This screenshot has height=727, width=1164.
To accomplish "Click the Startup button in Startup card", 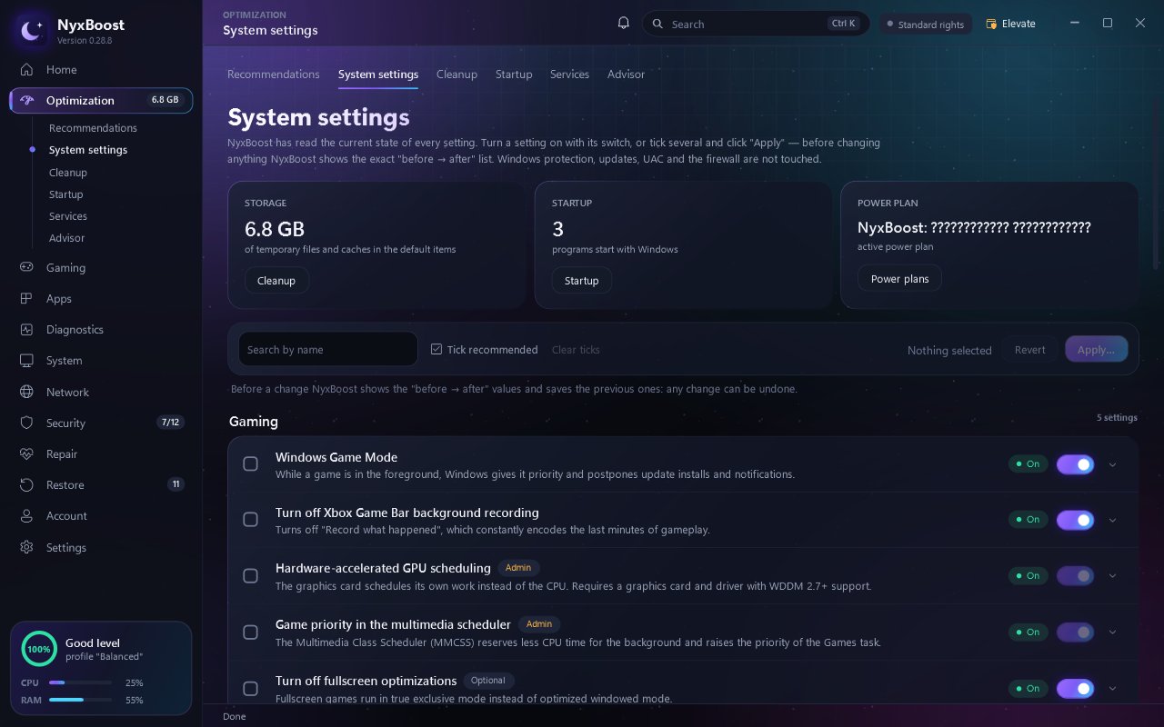I will 582,281.
